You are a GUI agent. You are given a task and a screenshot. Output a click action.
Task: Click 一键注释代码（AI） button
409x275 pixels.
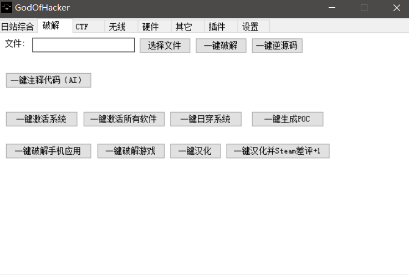click(x=48, y=80)
